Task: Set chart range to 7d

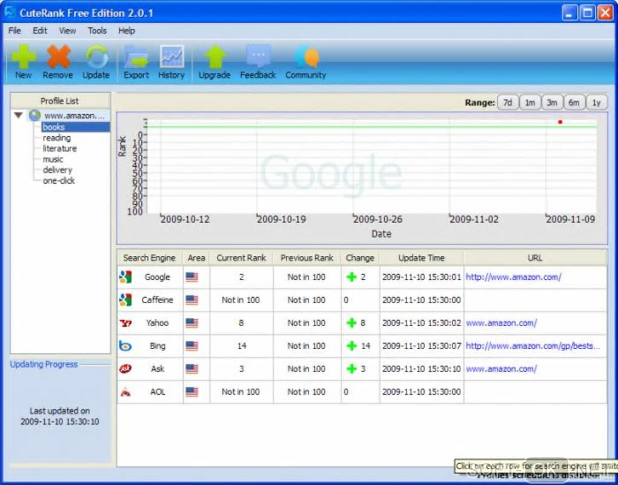Action: click(508, 102)
